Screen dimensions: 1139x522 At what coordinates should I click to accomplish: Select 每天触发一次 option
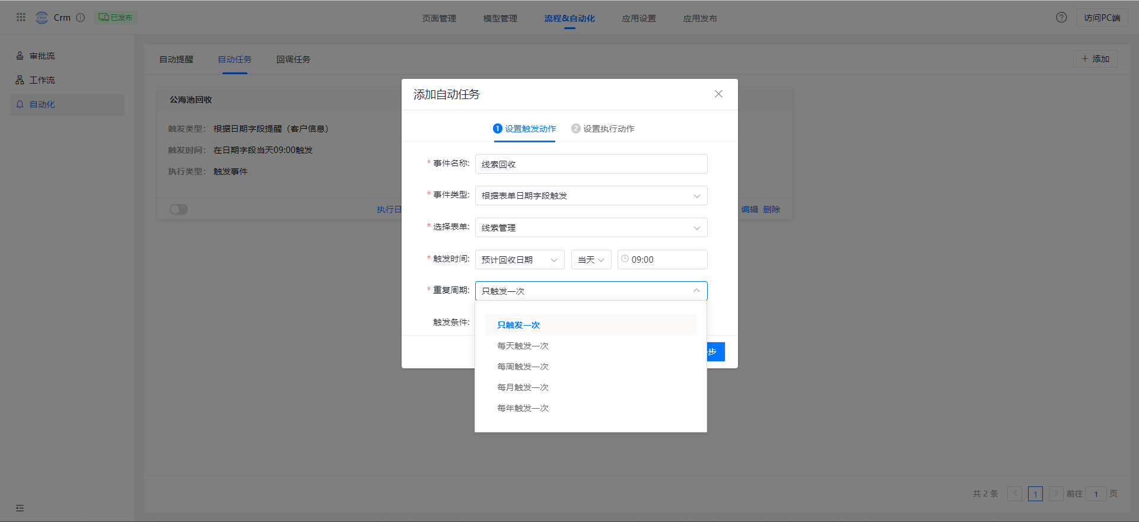[591, 346]
